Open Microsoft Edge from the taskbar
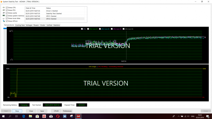Screen dimensions: 212x119 point(24,116)
